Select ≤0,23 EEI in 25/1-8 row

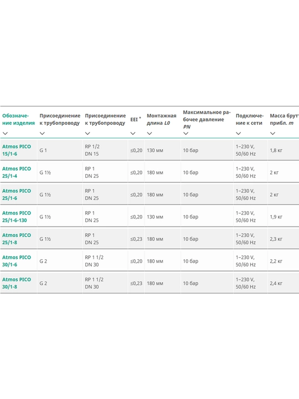pyautogui.click(x=136, y=239)
